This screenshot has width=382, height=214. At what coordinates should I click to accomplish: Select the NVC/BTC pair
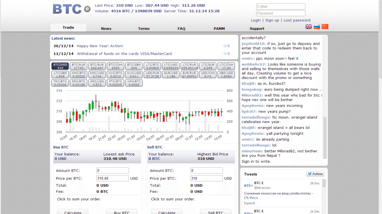pyautogui.click(x=116, y=75)
